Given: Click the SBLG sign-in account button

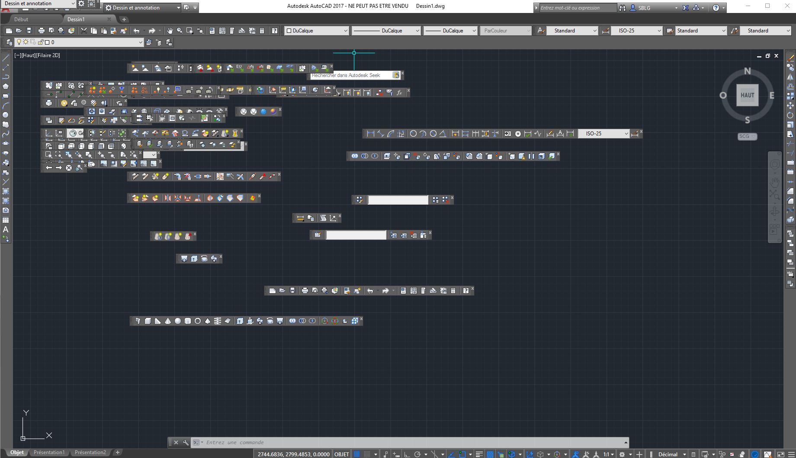Looking at the screenshot, I should click(652, 8).
